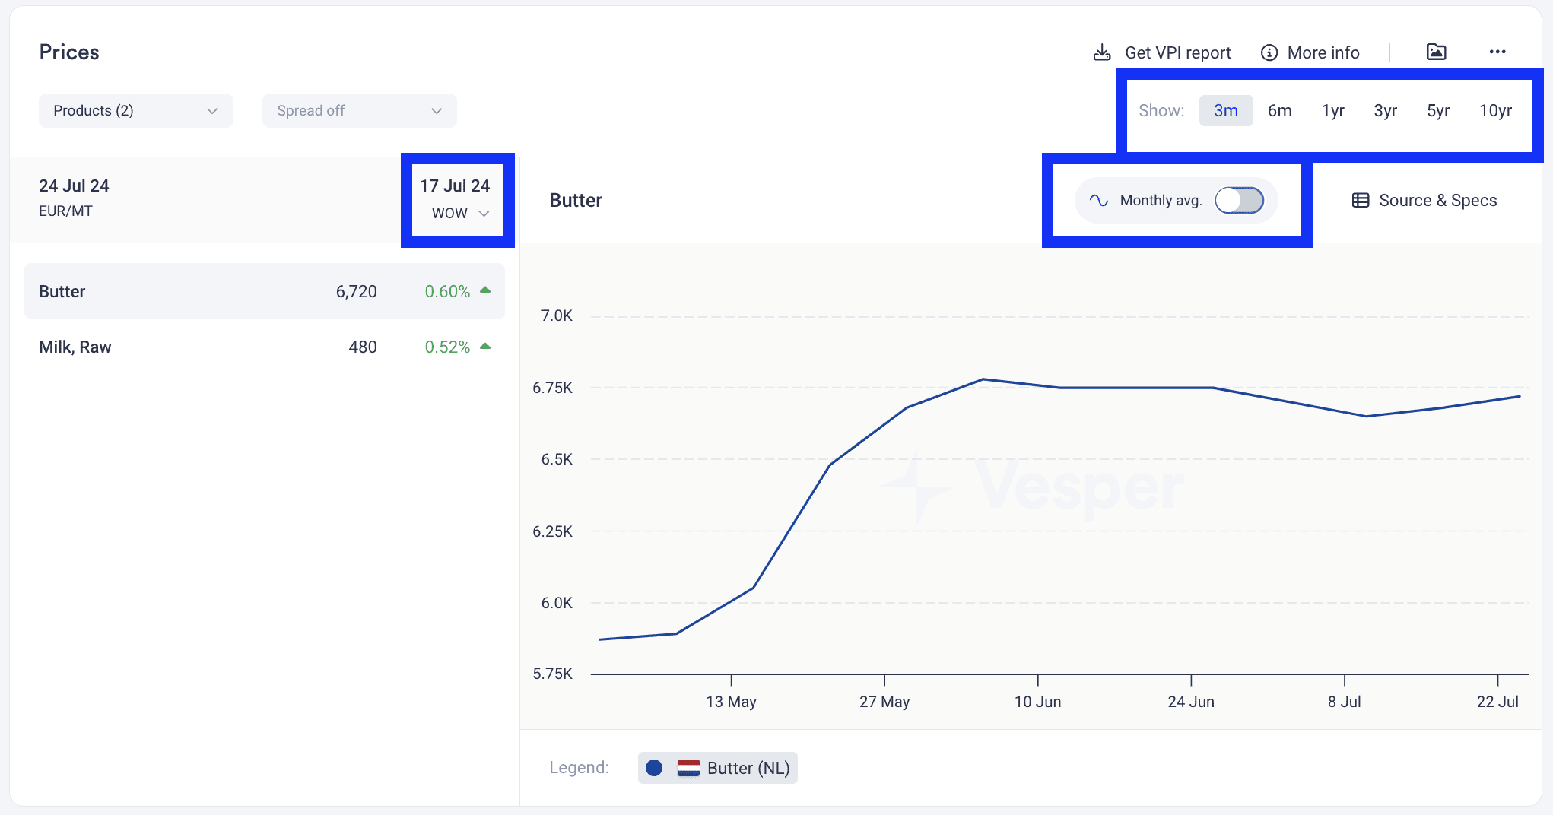The width and height of the screenshot is (1553, 815).
Task: Select the 10yr time range
Action: (x=1495, y=111)
